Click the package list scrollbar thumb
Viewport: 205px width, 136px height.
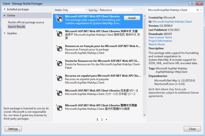click(144, 46)
